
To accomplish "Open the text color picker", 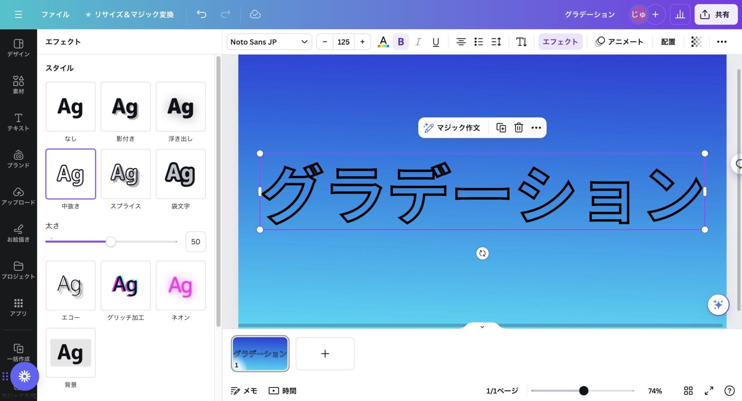I will pos(383,42).
